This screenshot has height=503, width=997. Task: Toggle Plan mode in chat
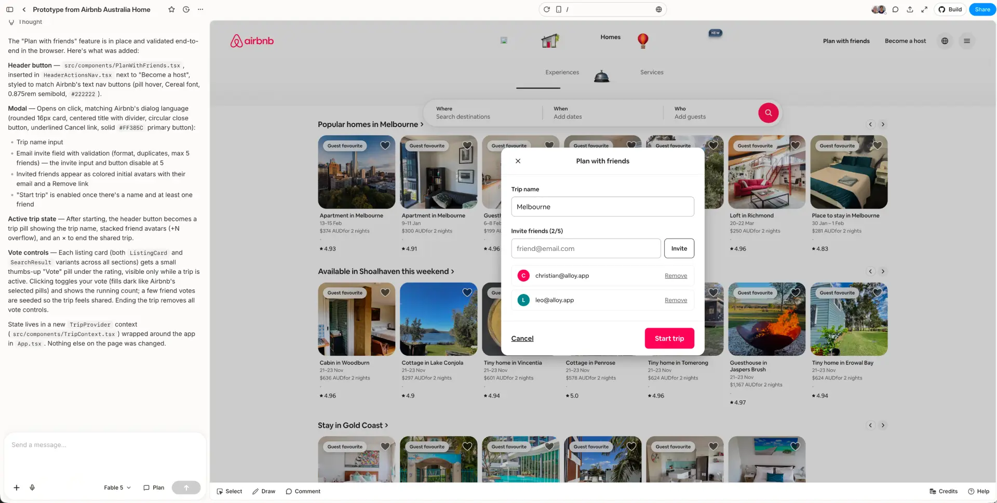[x=154, y=488]
